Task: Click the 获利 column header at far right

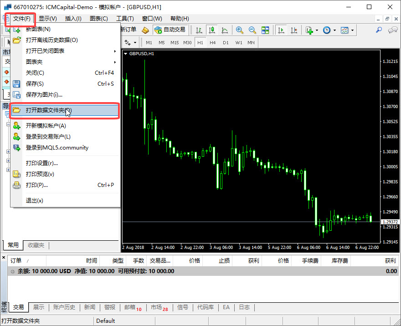Action: pyautogui.click(x=390, y=261)
